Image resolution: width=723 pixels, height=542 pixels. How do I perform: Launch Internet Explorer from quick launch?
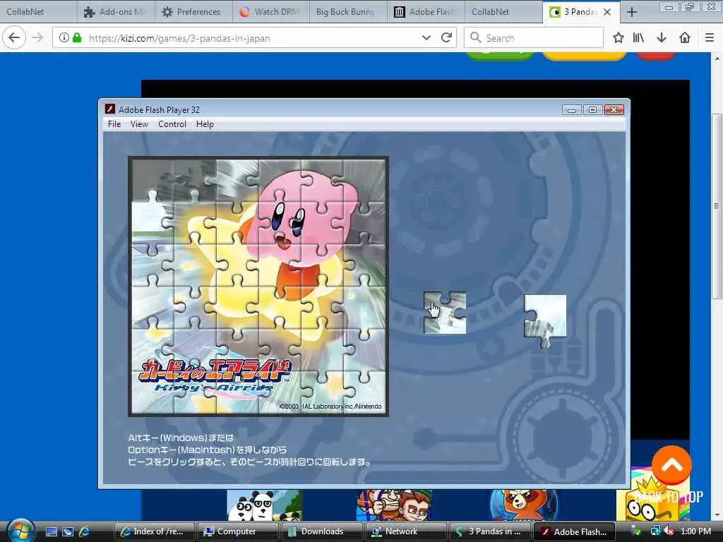point(84,531)
